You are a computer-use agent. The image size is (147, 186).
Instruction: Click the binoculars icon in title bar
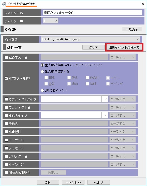(x=4, y=4)
